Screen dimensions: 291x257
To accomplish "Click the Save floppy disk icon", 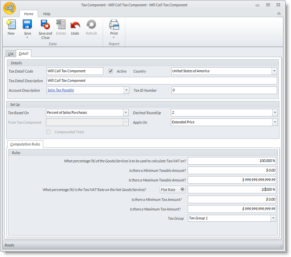I will pos(27,25).
